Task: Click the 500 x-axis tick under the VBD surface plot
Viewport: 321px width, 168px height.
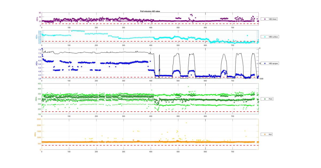Action: coord(178,45)
